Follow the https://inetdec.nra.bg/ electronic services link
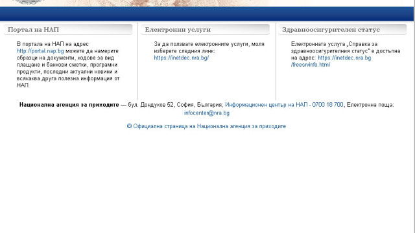The height and width of the screenshot is (233, 415). click(x=182, y=58)
